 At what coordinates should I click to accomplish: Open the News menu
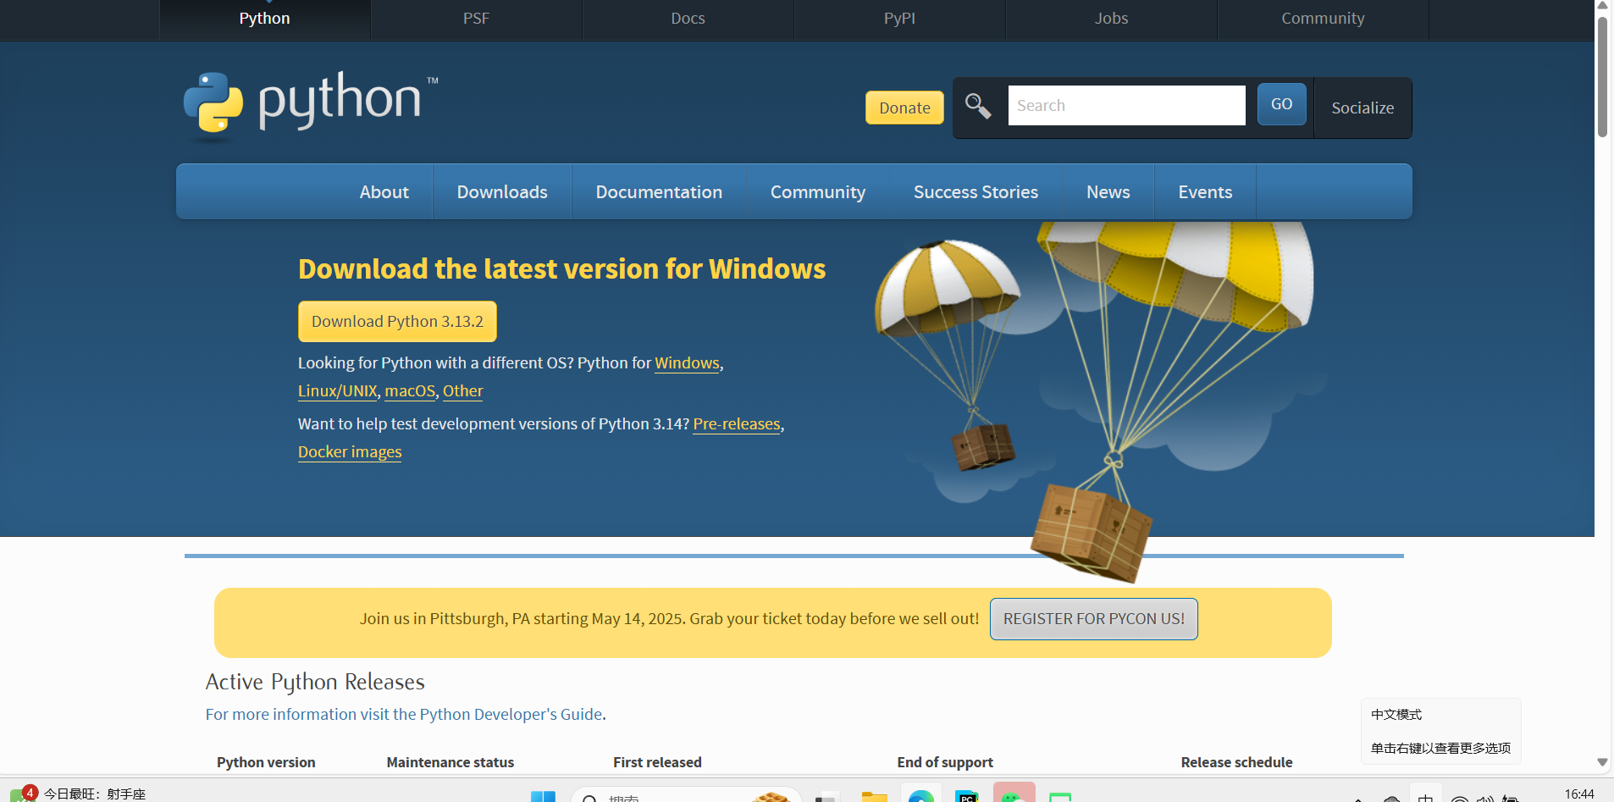click(x=1108, y=192)
